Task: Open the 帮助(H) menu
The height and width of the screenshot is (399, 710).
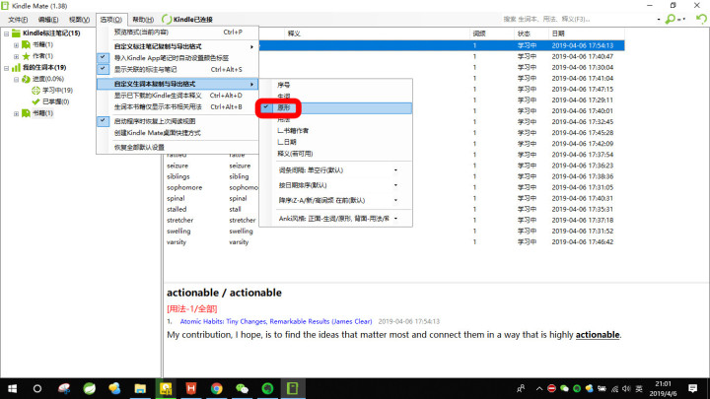Action: [x=143, y=20]
